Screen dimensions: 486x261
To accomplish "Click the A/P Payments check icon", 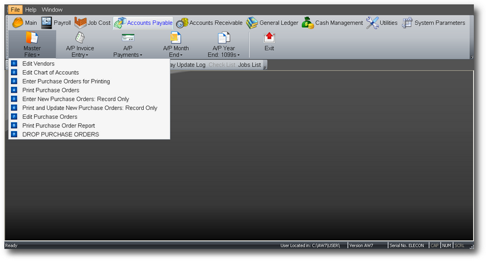I will click(128, 38).
